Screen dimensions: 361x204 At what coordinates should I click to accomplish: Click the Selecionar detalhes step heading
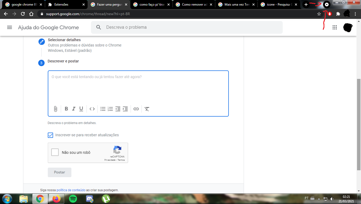[64, 40]
